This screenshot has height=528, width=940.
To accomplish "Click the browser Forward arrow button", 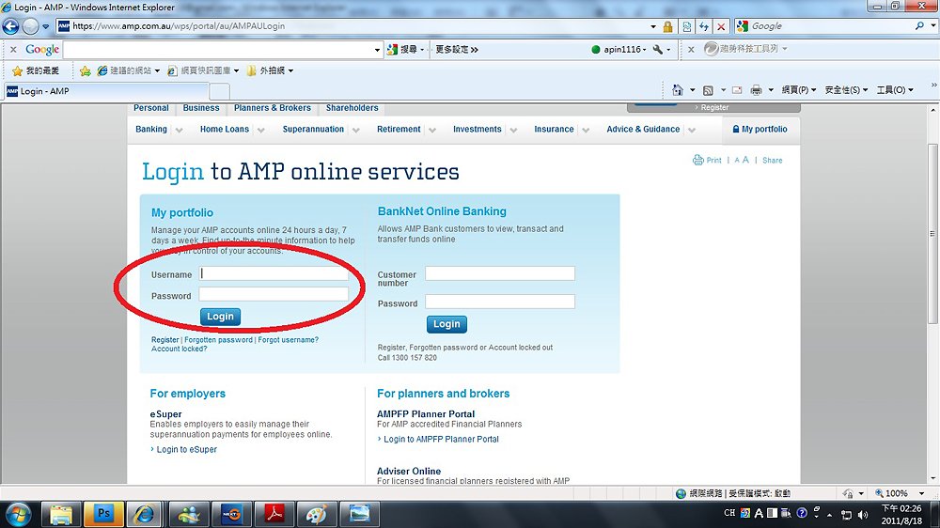I will pos(30,26).
